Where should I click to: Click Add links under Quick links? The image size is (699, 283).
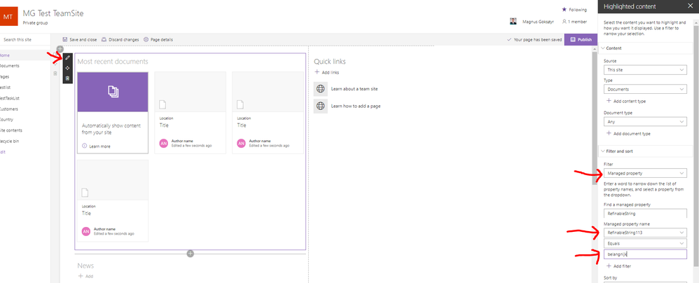327,72
